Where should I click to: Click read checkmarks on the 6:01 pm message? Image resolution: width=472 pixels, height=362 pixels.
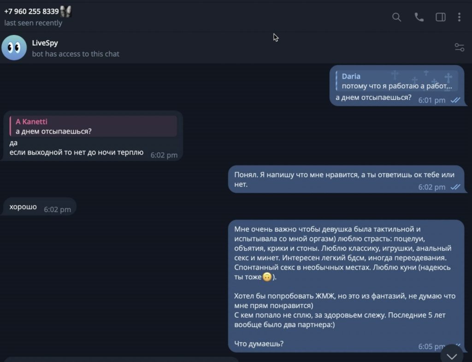pos(455,100)
